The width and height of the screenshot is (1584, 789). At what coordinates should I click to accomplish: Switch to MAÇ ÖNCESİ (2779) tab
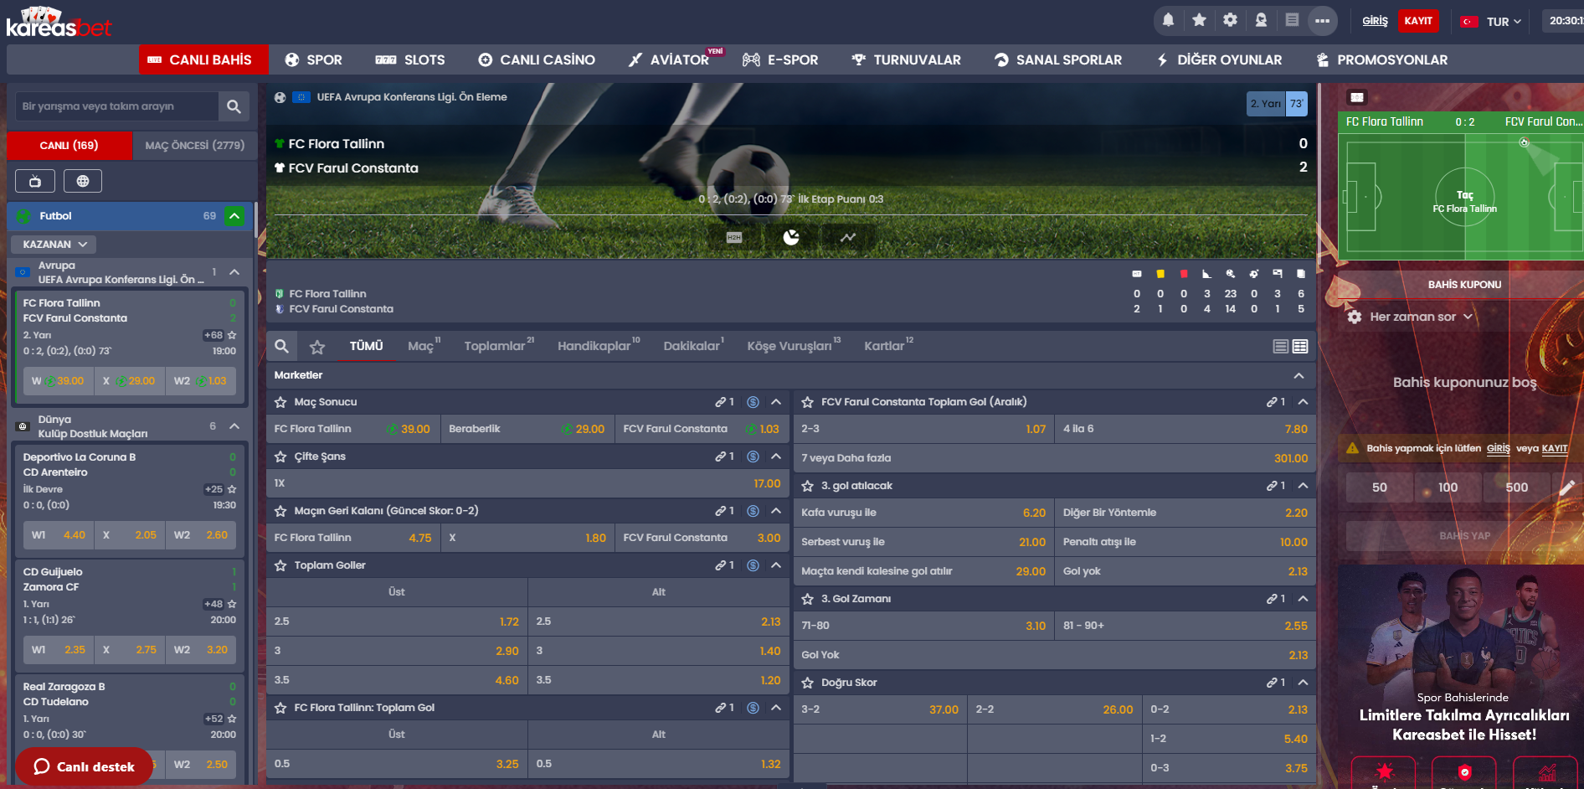194,145
